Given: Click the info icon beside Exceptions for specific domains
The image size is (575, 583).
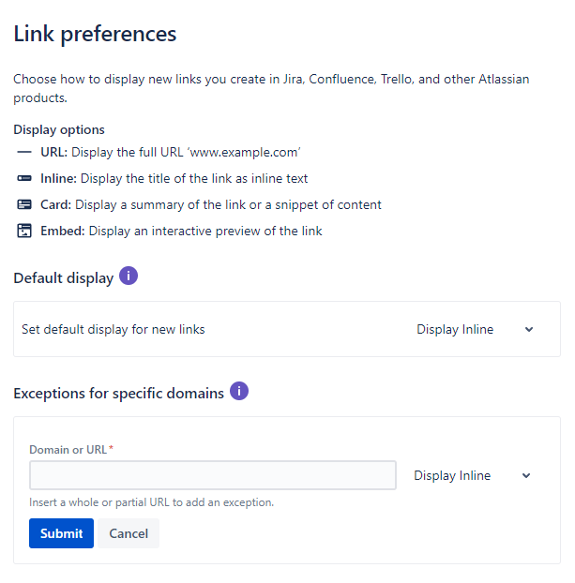Looking at the screenshot, I should point(239,392).
